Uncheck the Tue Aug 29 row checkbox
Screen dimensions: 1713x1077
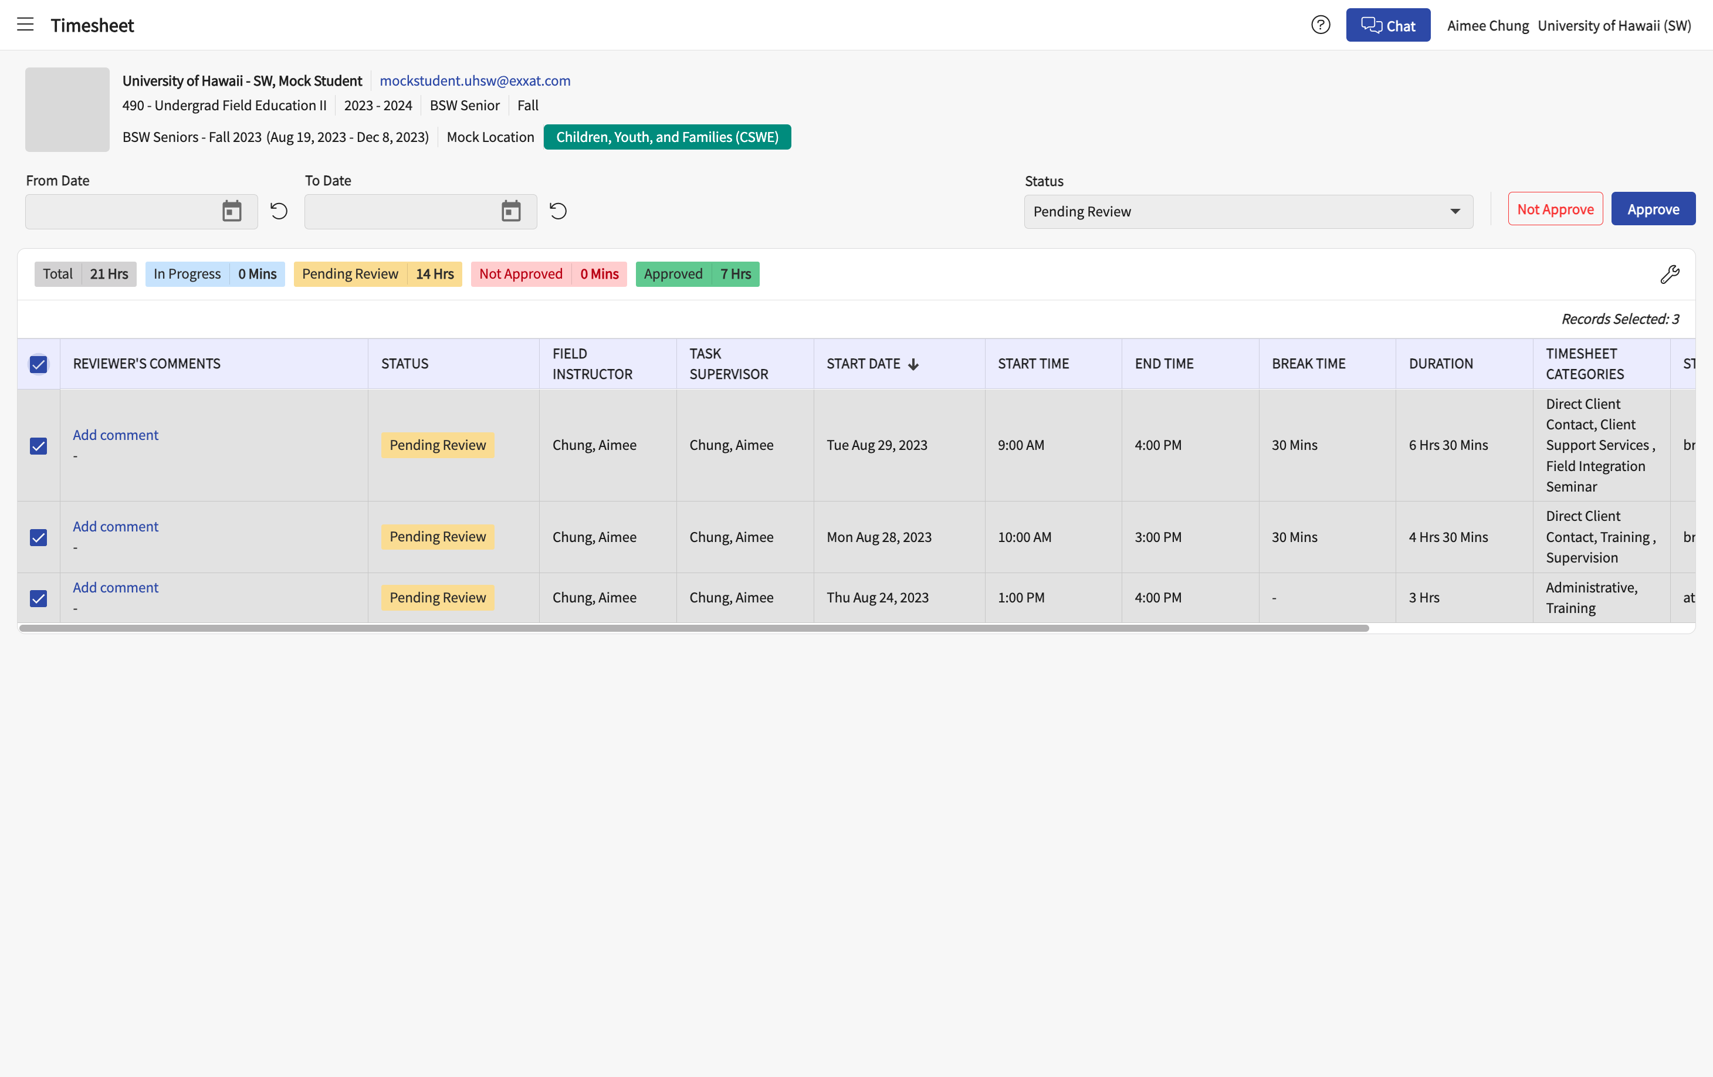coord(38,446)
